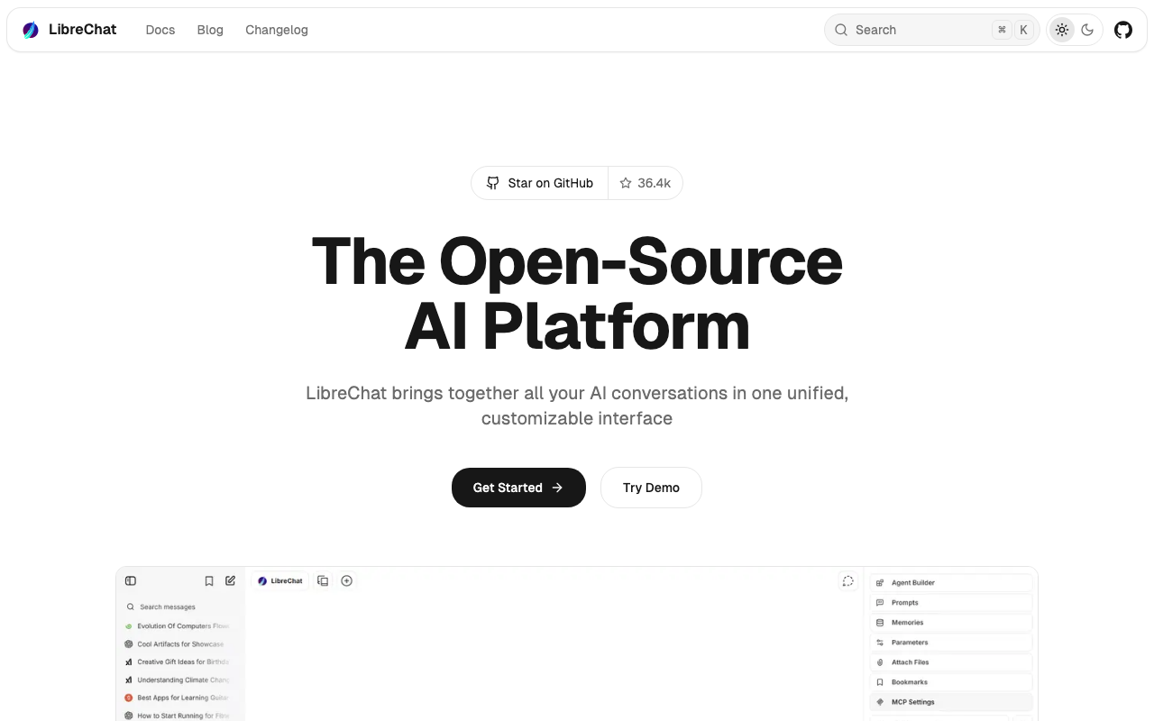1154x721 pixels.
Task: Click sidebar toggle icon in app preview
Action: [131, 581]
